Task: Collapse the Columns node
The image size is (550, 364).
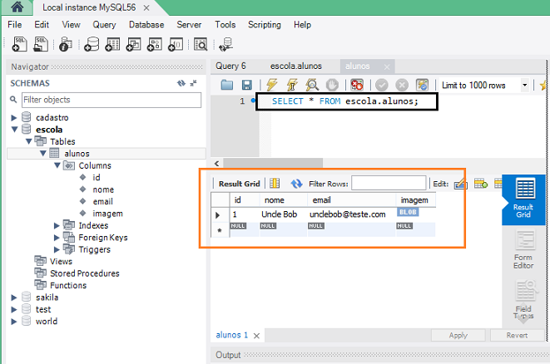Action: point(57,165)
